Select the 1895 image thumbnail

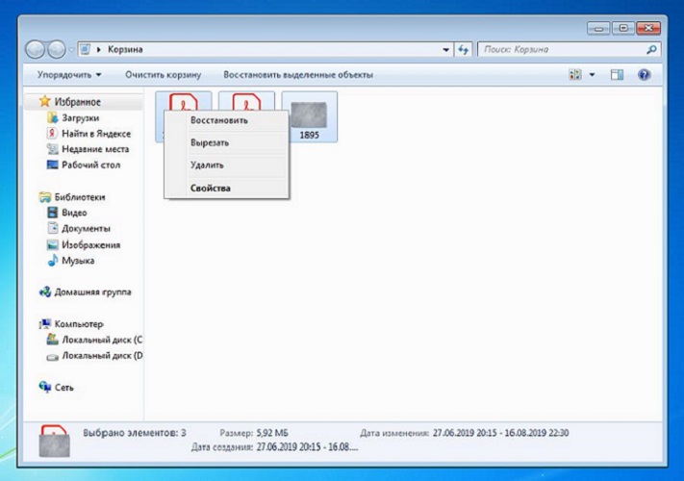point(309,114)
